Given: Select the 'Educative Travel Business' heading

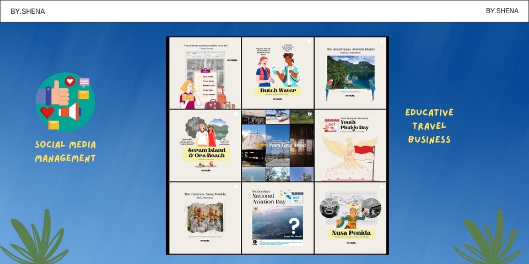Looking at the screenshot, I should pyautogui.click(x=429, y=126).
